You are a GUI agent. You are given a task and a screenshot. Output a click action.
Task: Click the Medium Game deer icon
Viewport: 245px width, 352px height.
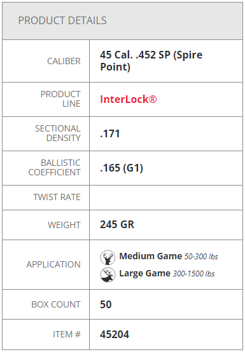pos(108,257)
